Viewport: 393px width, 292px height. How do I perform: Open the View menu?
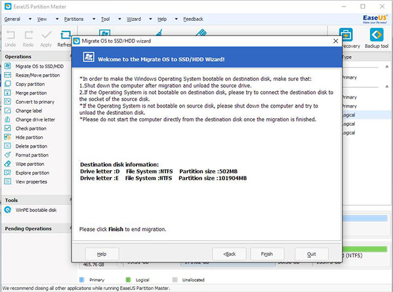(x=42, y=19)
